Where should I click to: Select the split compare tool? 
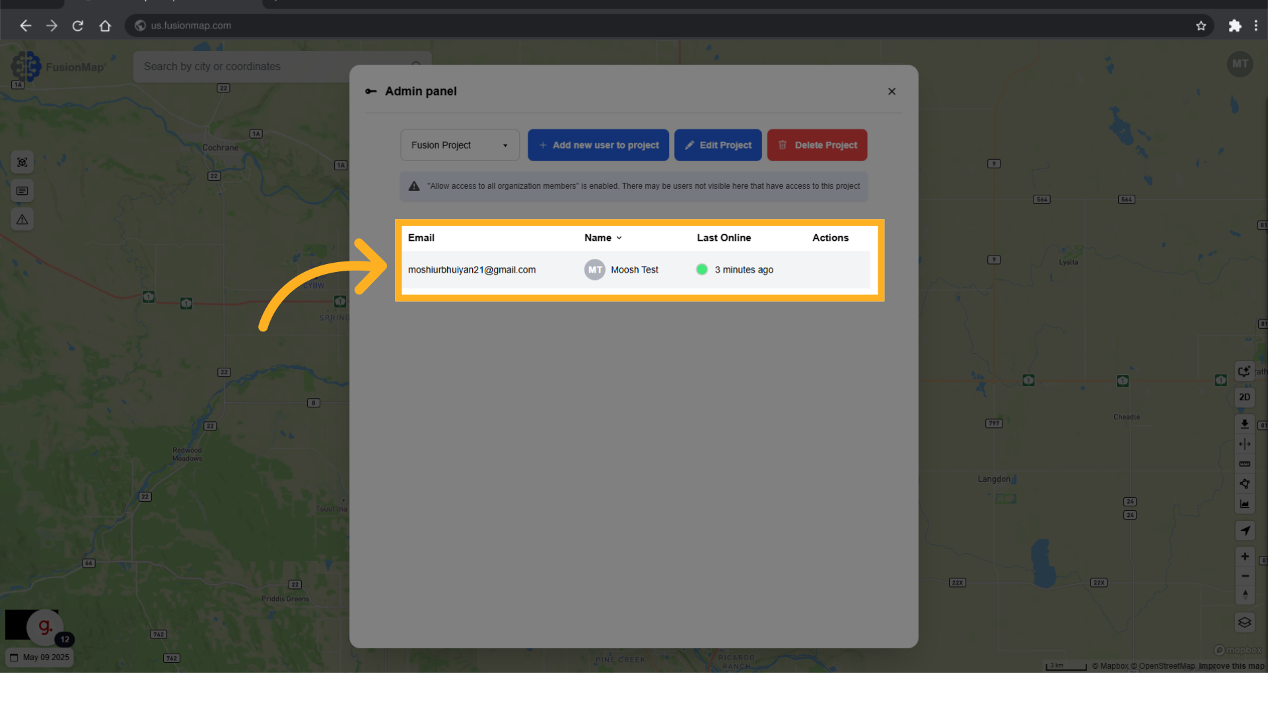[x=1244, y=444]
